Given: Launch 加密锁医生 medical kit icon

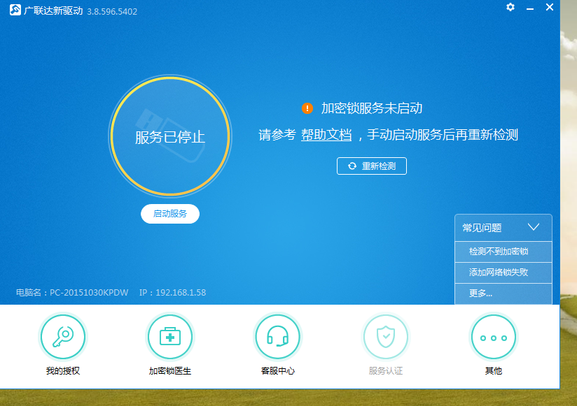Looking at the screenshot, I should point(170,337).
